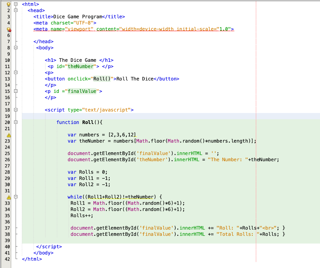The height and width of the screenshot is (268, 320).
Task: Click the Roll2 = Math.floor assignment line
Action: coord(128,210)
